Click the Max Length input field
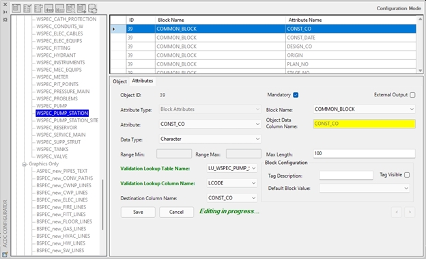 (x=364, y=154)
